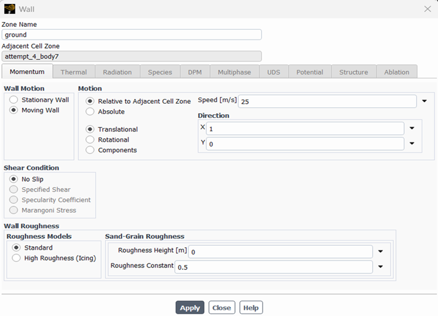This screenshot has height=316, width=438.
Task: Click the Zone Name input field
Action: 132,35
